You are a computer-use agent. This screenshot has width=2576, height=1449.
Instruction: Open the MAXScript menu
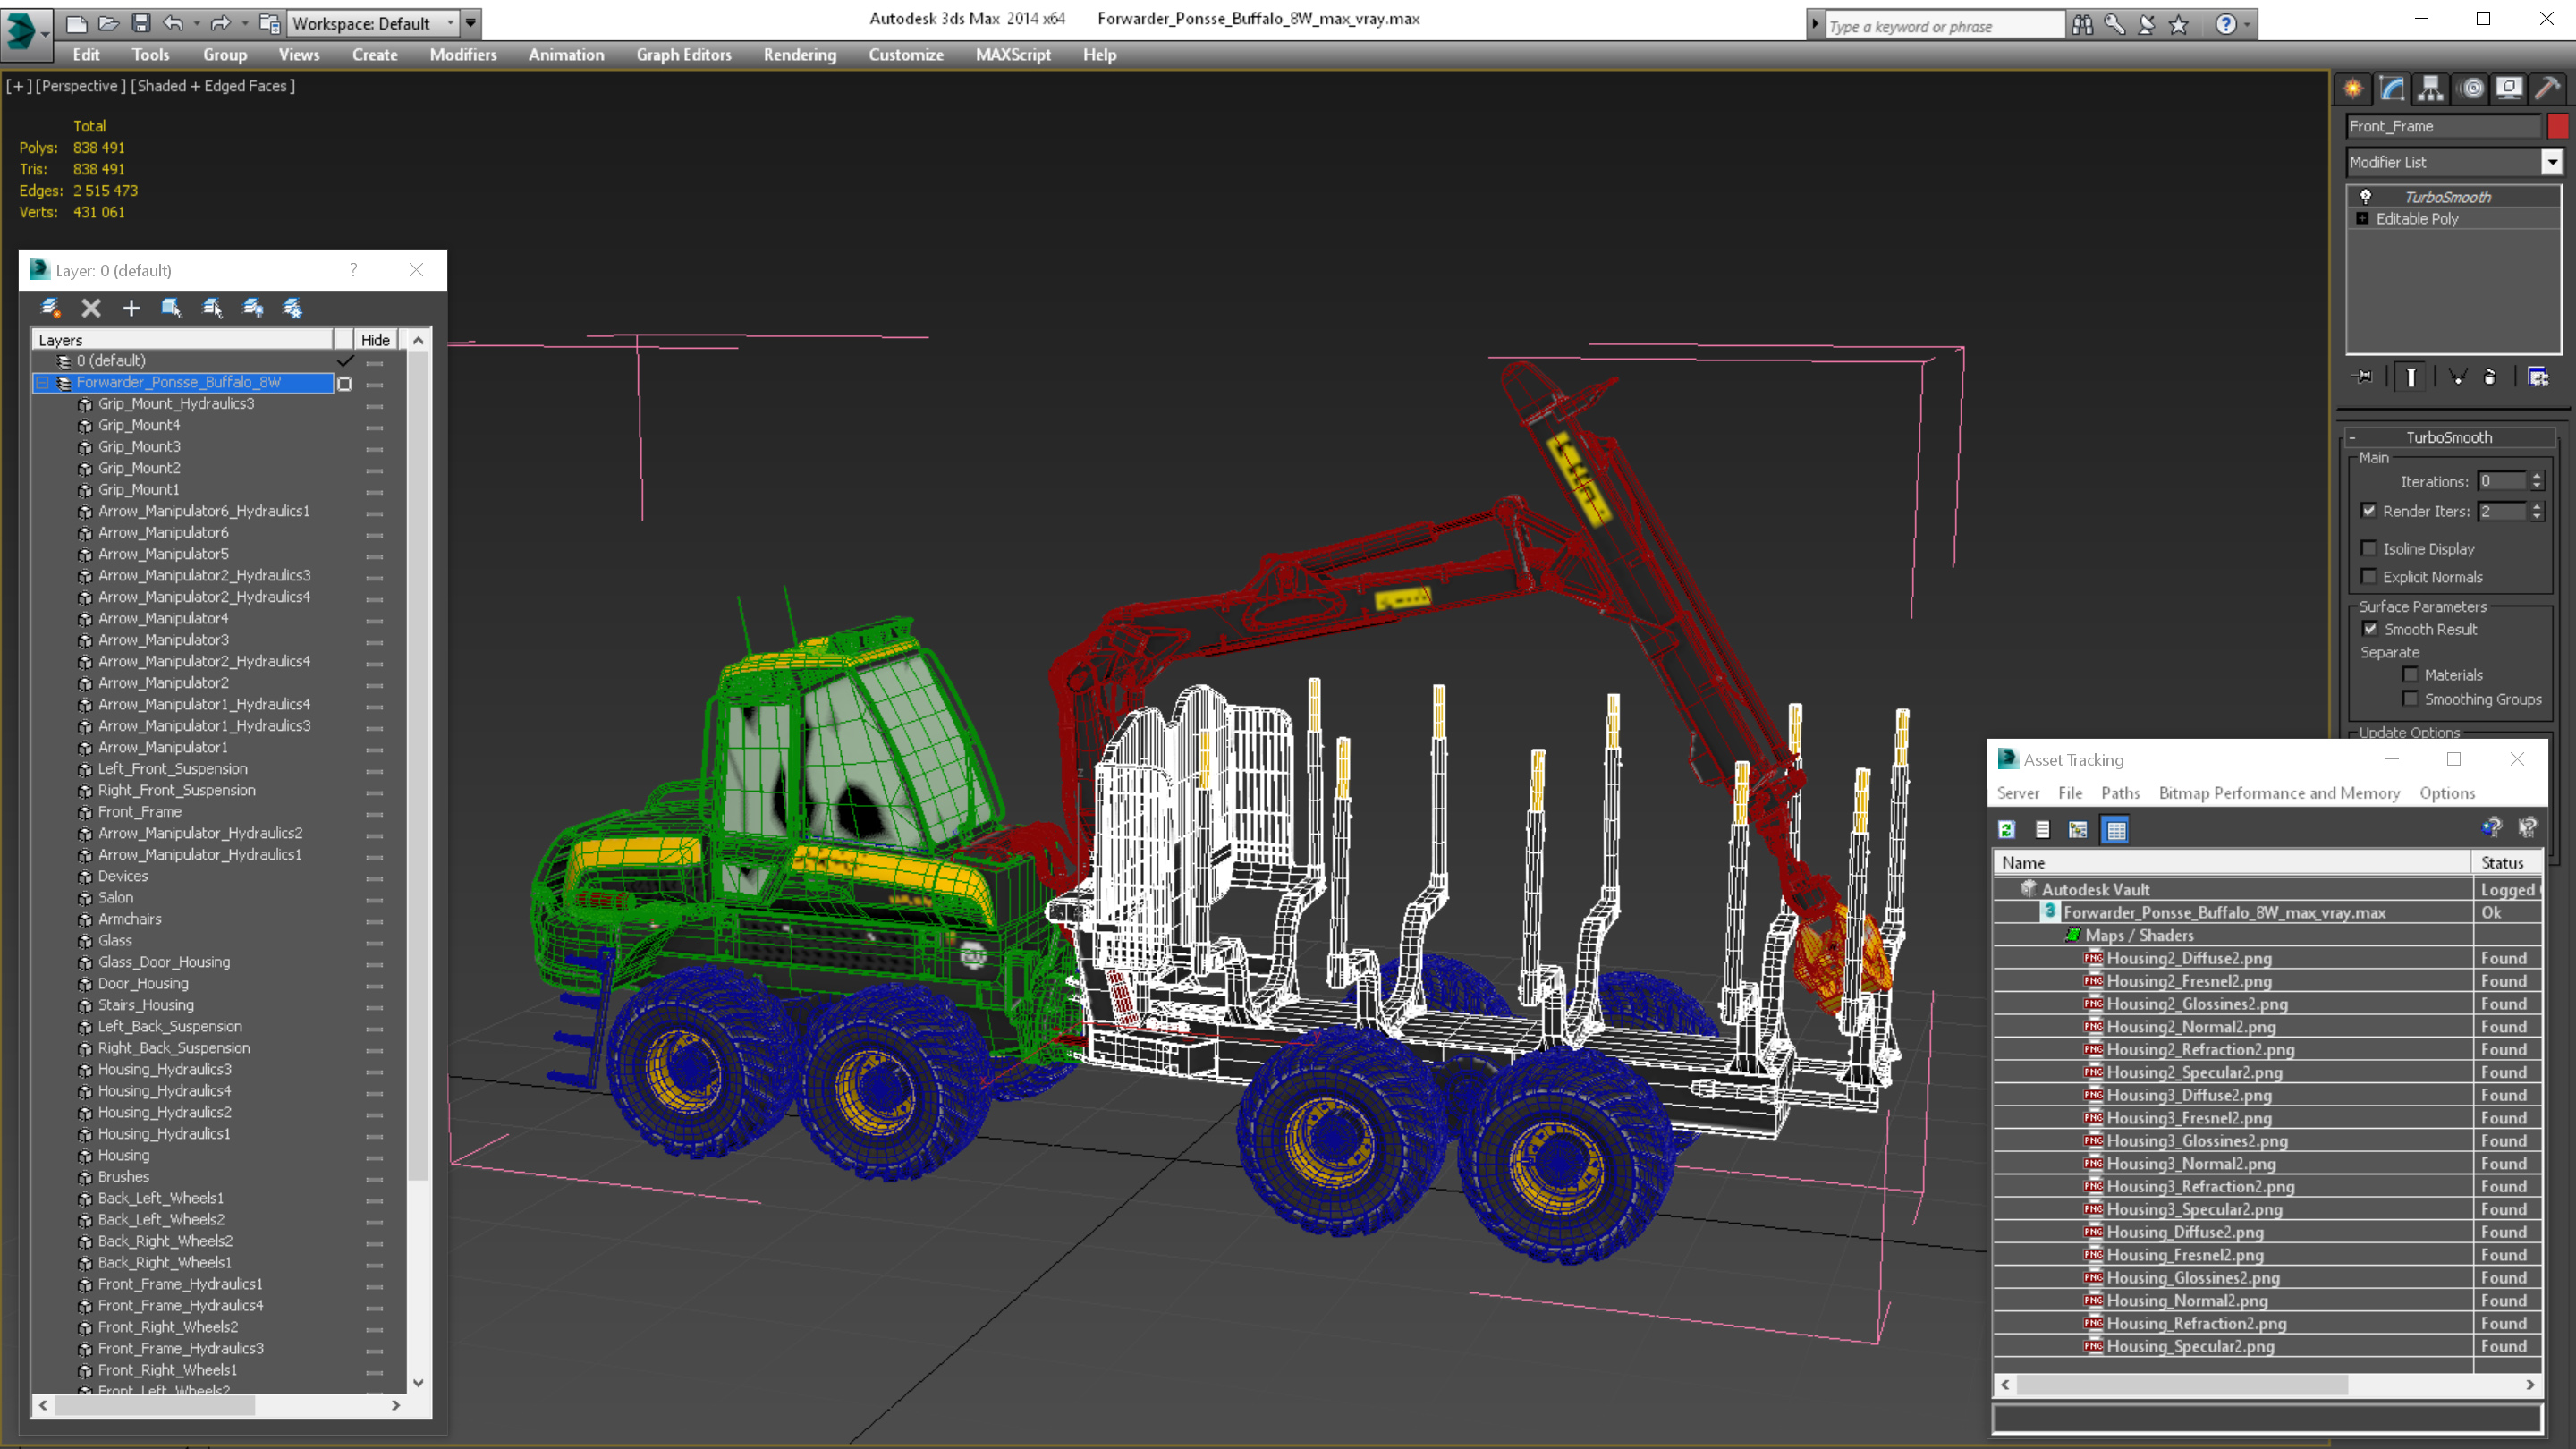[1013, 55]
